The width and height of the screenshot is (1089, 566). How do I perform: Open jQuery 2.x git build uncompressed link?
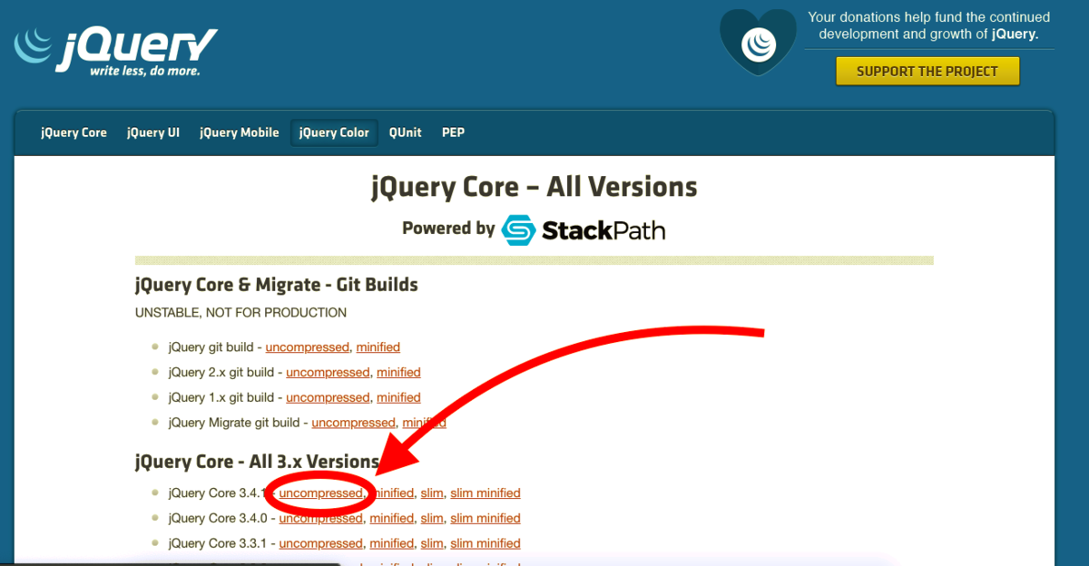click(328, 372)
